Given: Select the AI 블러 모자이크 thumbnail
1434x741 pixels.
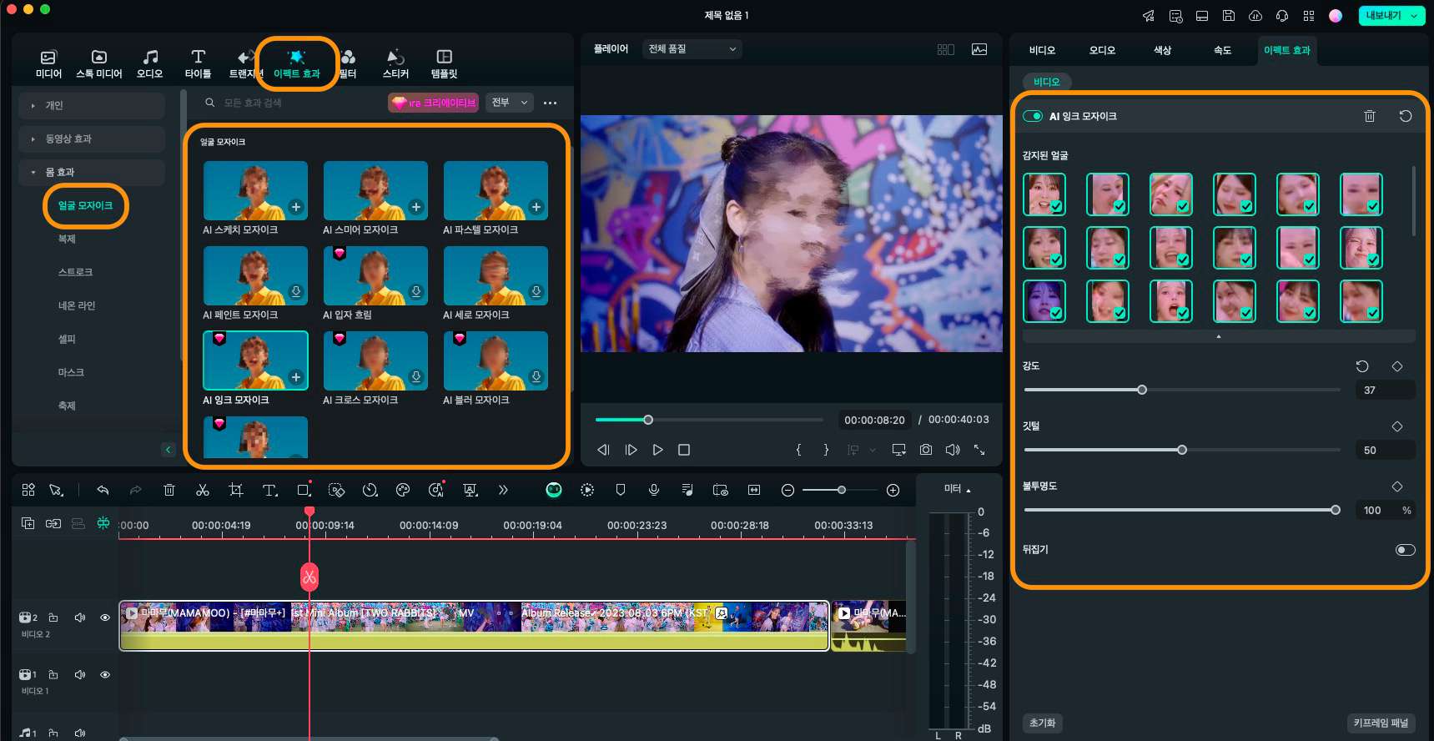Looking at the screenshot, I should [496, 360].
